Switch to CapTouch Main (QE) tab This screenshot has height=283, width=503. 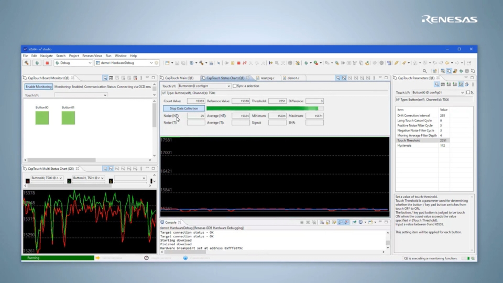(x=179, y=78)
